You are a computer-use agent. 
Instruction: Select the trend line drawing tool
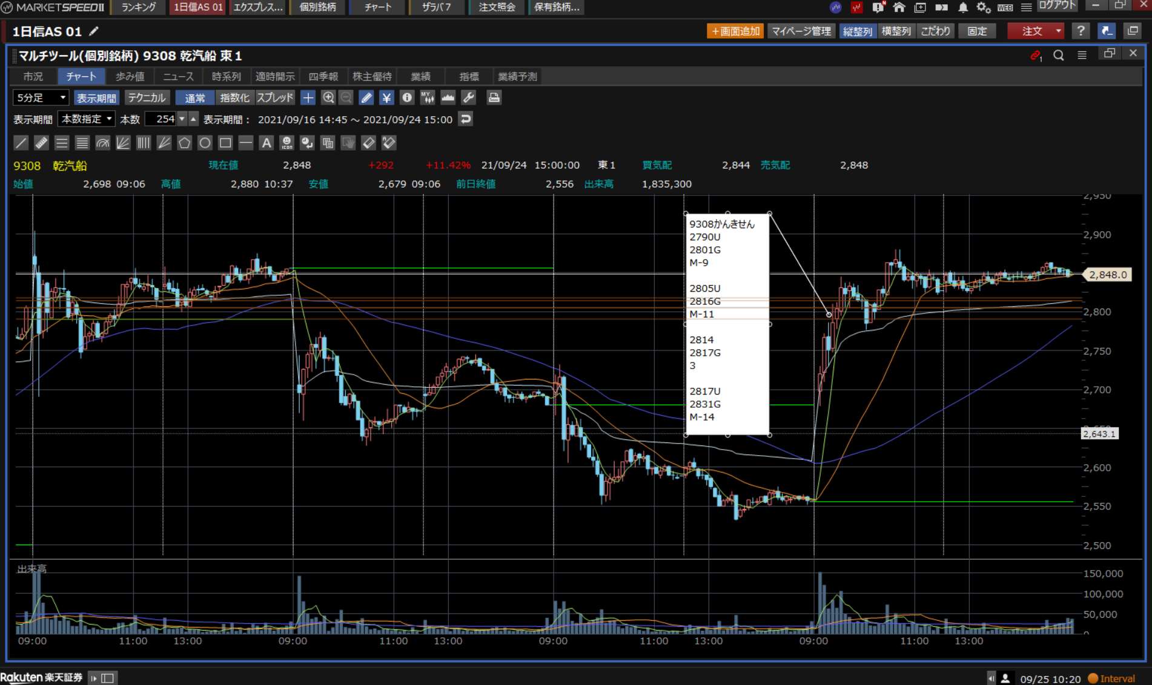coord(21,143)
